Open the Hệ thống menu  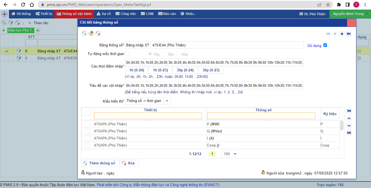[21, 14]
